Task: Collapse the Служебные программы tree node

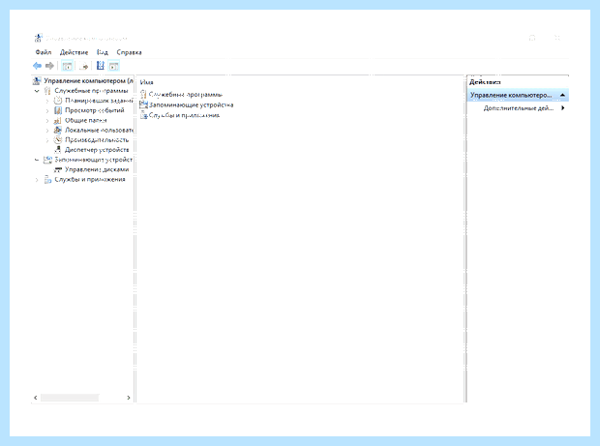Action: (37, 91)
